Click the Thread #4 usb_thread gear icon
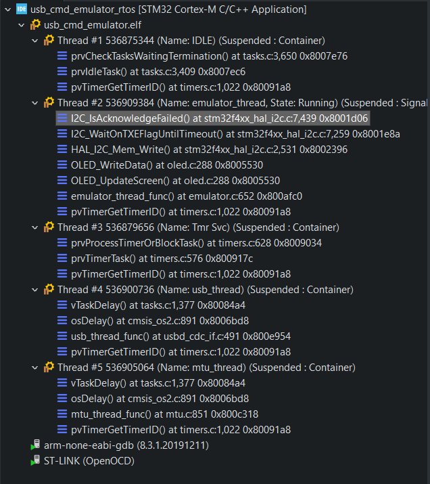The width and height of the screenshot is (430, 484). tap(49, 289)
